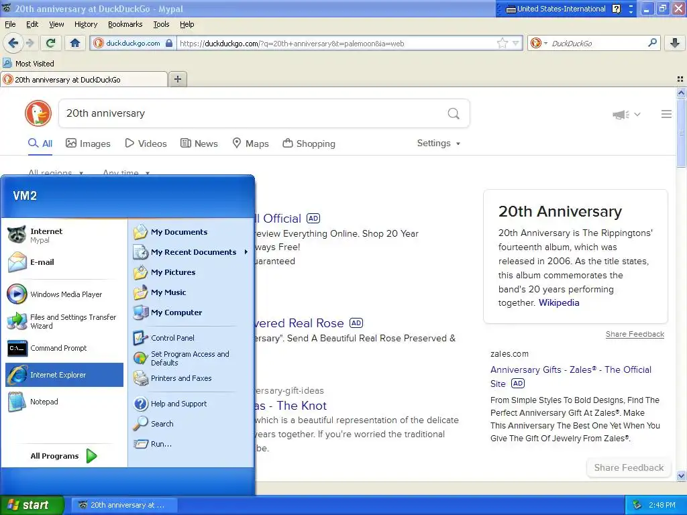The width and height of the screenshot is (687, 515).
Task: Click the padlock site identity icon
Action: click(168, 44)
